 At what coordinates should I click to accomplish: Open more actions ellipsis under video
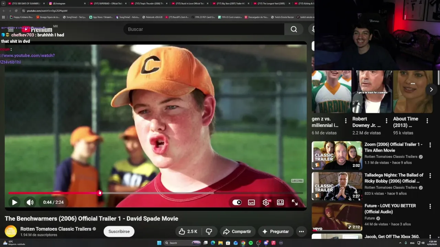pos(301,232)
